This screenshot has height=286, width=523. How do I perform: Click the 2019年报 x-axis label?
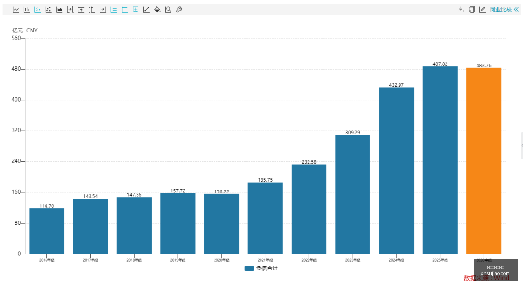coord(178,260)
